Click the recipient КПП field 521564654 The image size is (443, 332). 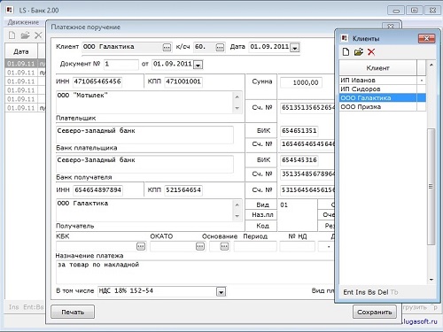[x=183, y=190]
